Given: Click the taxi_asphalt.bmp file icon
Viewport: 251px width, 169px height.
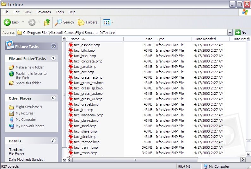Looking at the screenshot, I should [71, 45].
